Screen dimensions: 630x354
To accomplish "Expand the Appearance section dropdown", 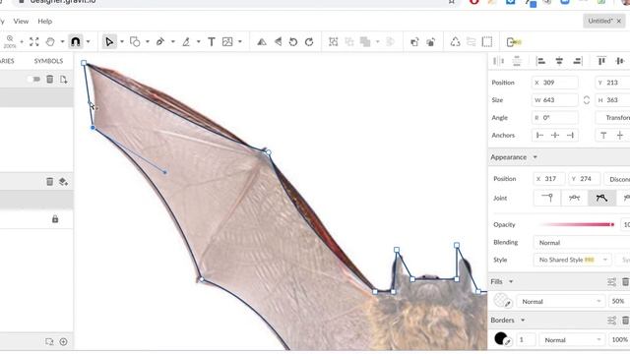I will click(x=535, y=157).
